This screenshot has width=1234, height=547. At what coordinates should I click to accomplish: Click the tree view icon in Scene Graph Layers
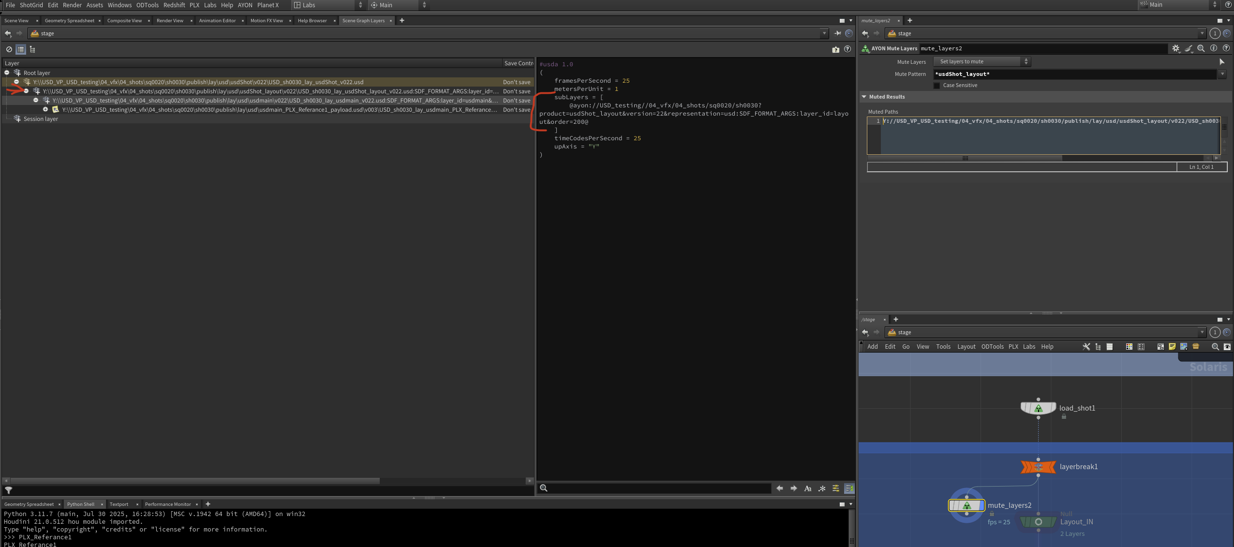pos(32,49)
